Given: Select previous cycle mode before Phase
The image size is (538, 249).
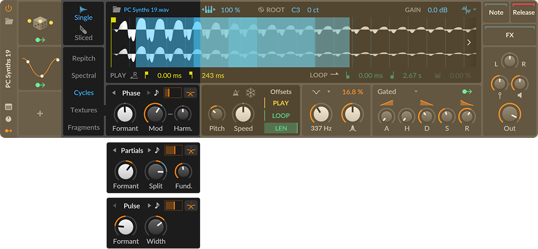Looking at the screenshot, I should coord(114,93).
